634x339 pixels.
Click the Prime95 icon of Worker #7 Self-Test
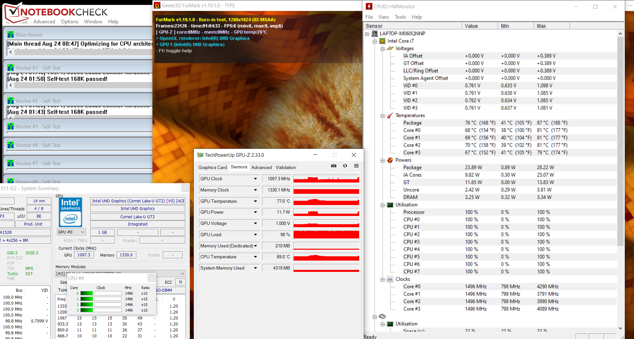[x=11, y=163]
